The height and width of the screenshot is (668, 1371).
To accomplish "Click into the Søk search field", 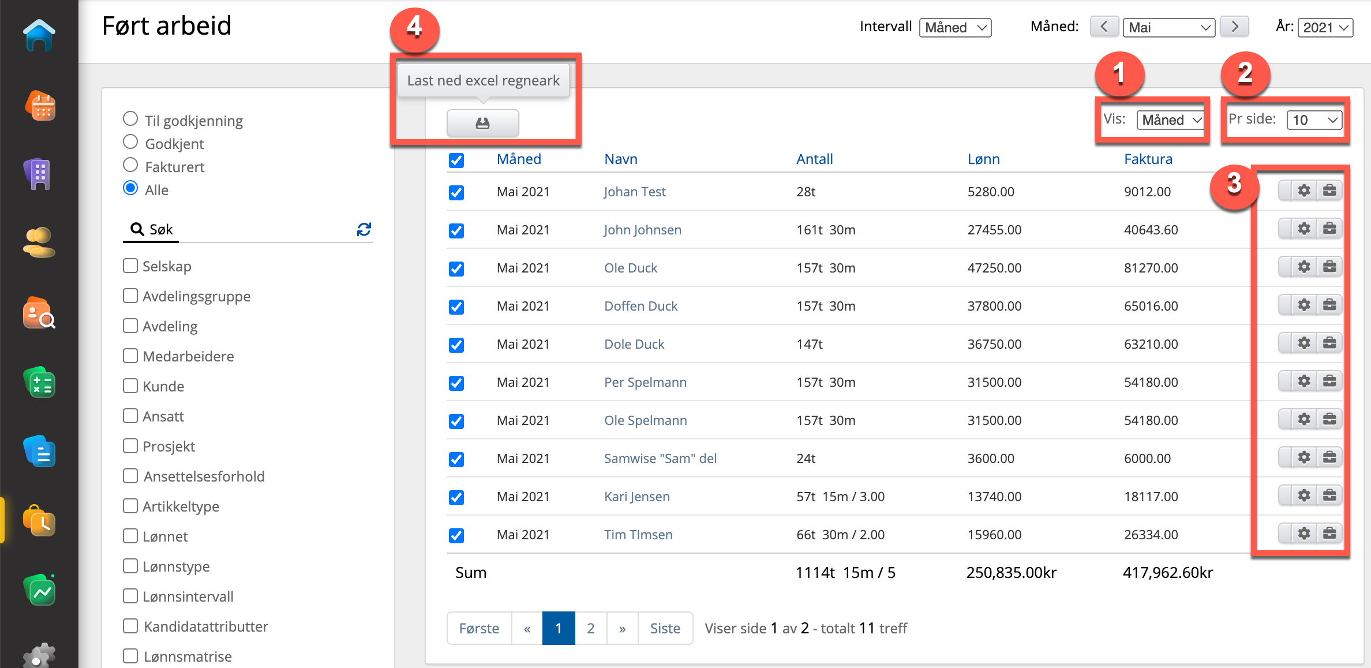I will 248,230.
